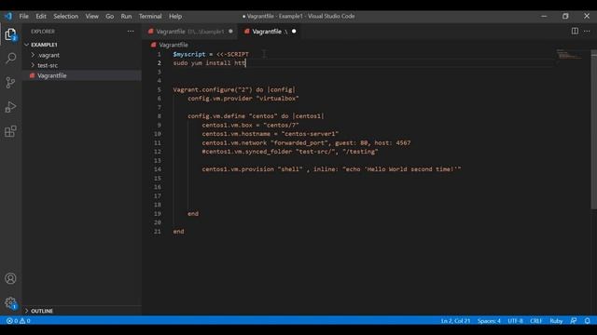Click the 'centos1.vm.hostname' code line
Screen dimensions: 597x335
(x=270, y=134)
